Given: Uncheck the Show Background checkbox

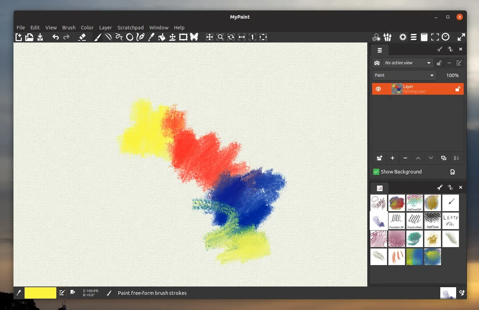Looking at the screenshot, I should click(x=376, y=172).
